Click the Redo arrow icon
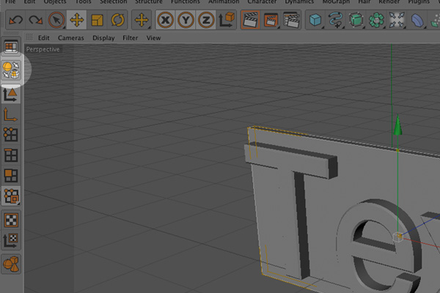 (36, 21)
